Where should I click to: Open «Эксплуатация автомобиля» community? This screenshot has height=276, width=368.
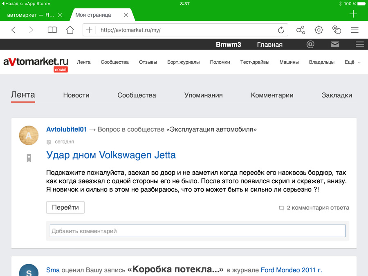tap(211, 129)
